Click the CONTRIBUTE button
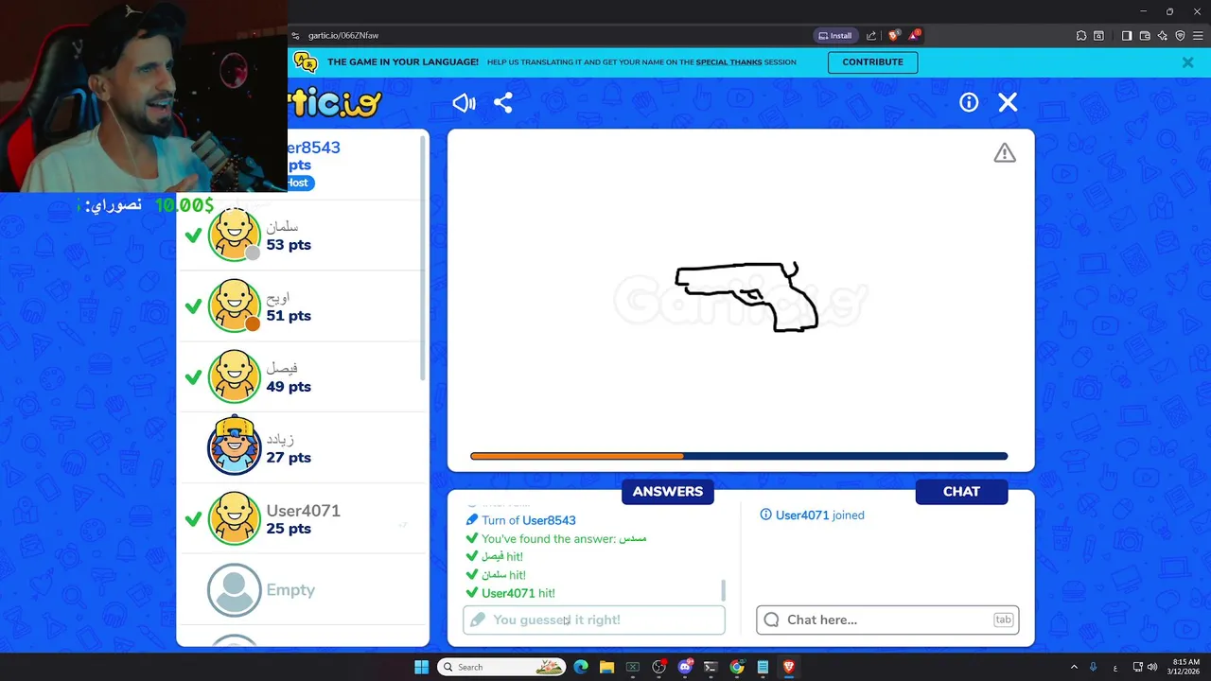 pos(872,62)
